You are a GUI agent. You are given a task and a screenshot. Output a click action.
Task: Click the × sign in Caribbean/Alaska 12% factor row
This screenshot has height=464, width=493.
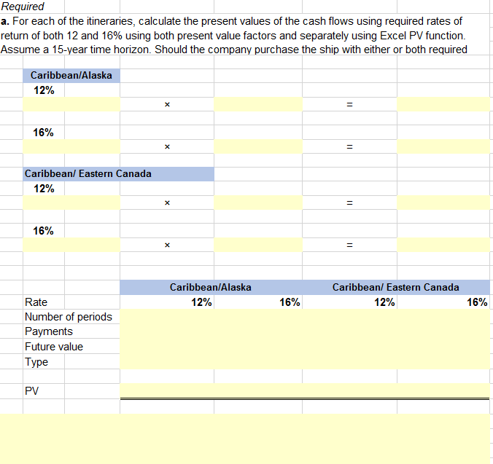167,105
